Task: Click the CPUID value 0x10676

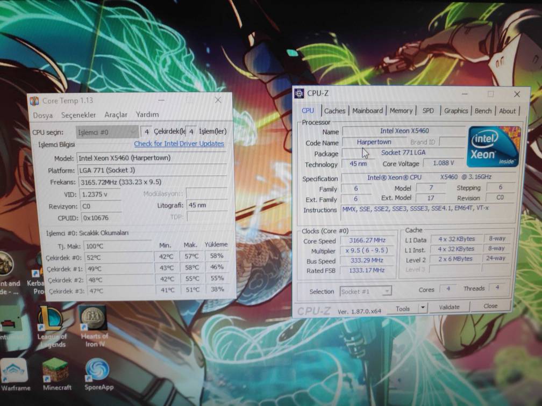Action: pos(102,218)
